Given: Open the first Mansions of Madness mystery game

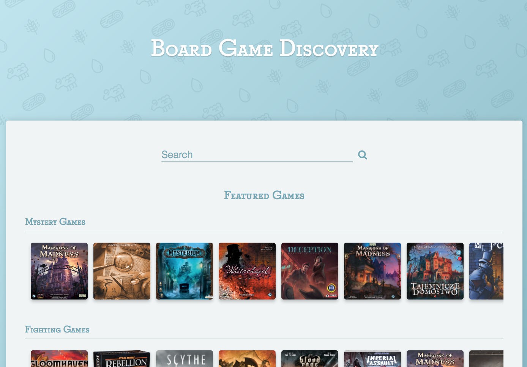Looking at the screenshot, I should [x=59, y=271].
